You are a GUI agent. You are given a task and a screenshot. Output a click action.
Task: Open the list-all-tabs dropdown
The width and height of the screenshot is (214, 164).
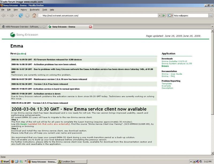212,27
